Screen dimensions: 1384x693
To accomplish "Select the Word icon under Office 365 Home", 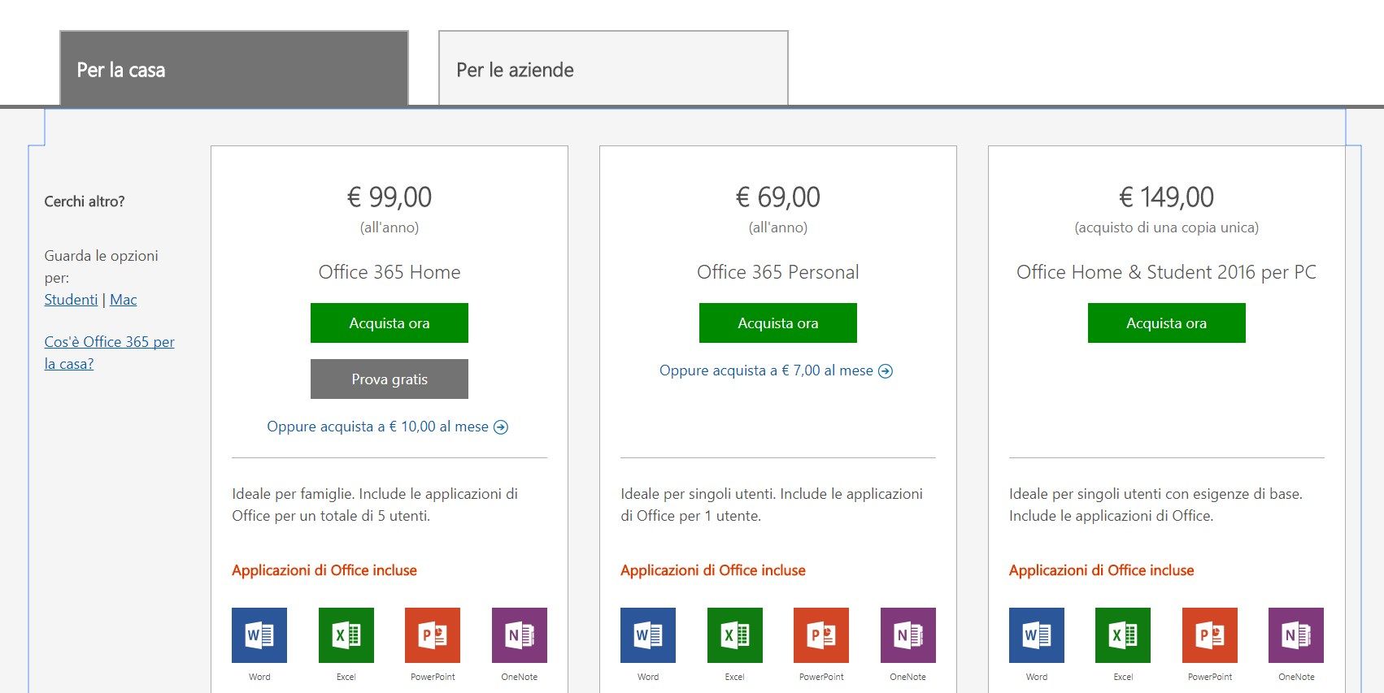I will pos(259,635).
